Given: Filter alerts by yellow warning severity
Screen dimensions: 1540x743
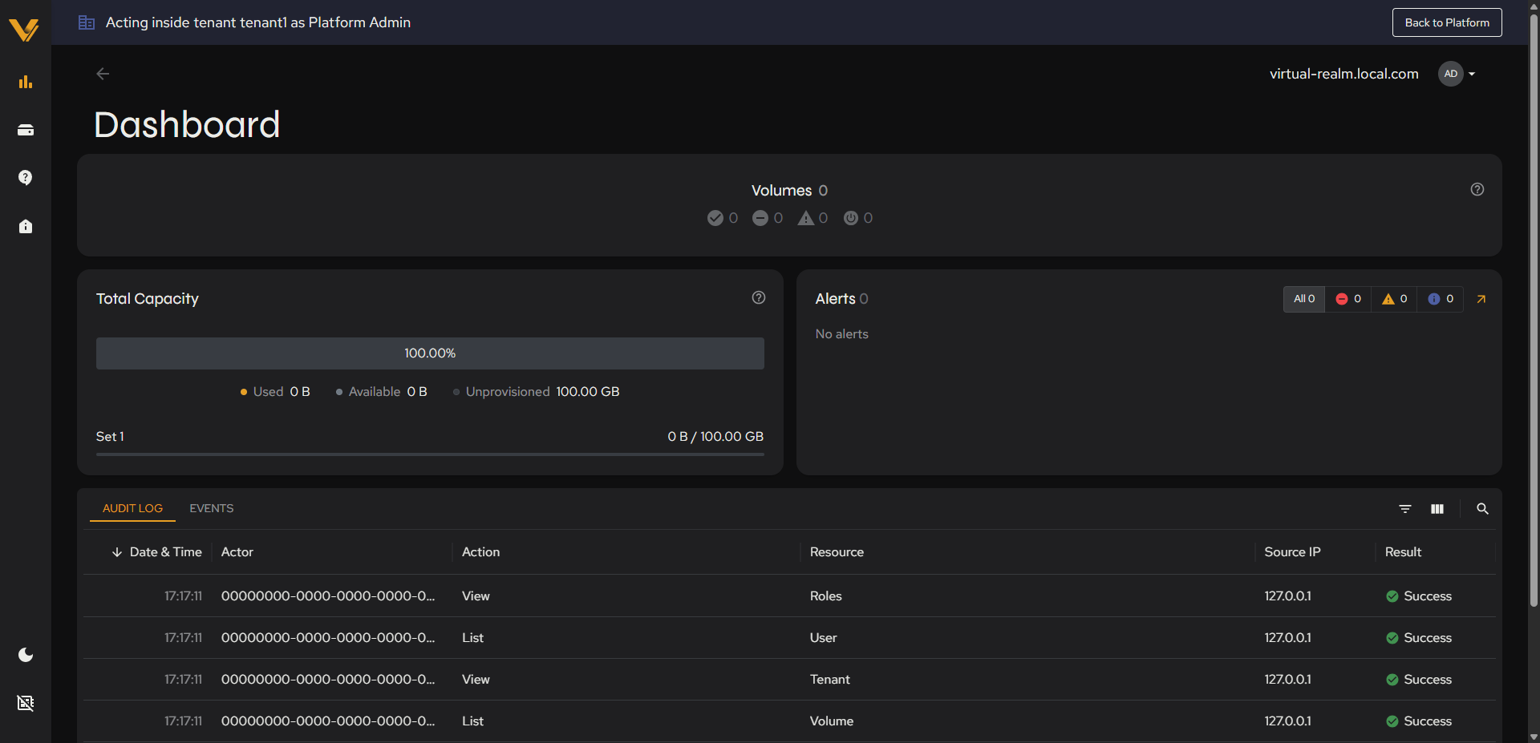Looking at the screenshot, I should point(1395,299).
